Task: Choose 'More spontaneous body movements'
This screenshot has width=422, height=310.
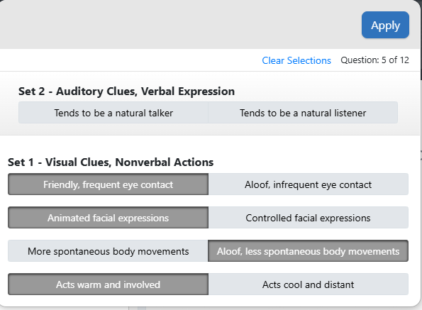Action: pyautogui.click(x=108, y=251)
